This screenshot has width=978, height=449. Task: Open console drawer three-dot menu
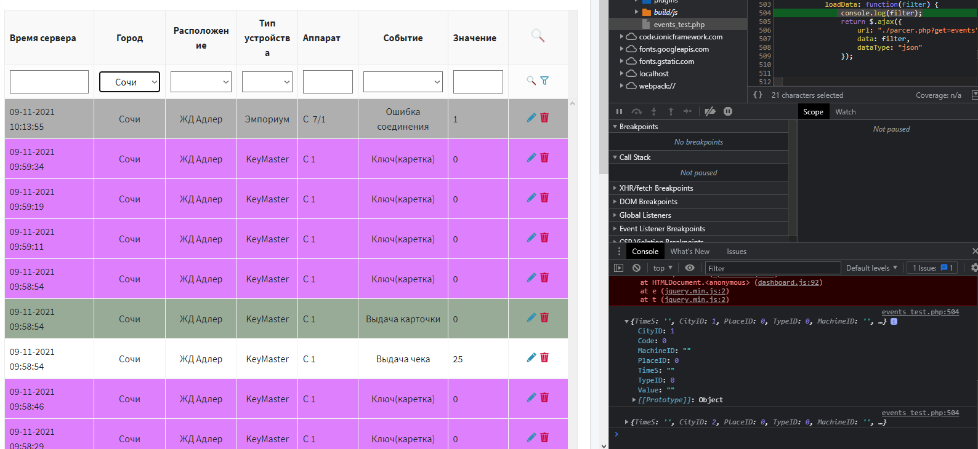click(619, 251)
